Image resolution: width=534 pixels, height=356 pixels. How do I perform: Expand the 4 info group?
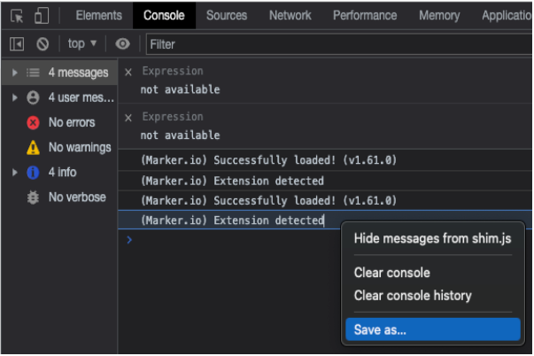pos(15,173)
